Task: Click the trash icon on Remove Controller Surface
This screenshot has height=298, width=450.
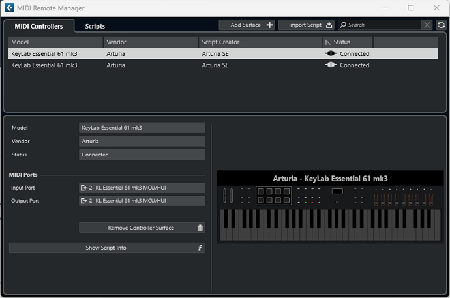Action: 200,228
